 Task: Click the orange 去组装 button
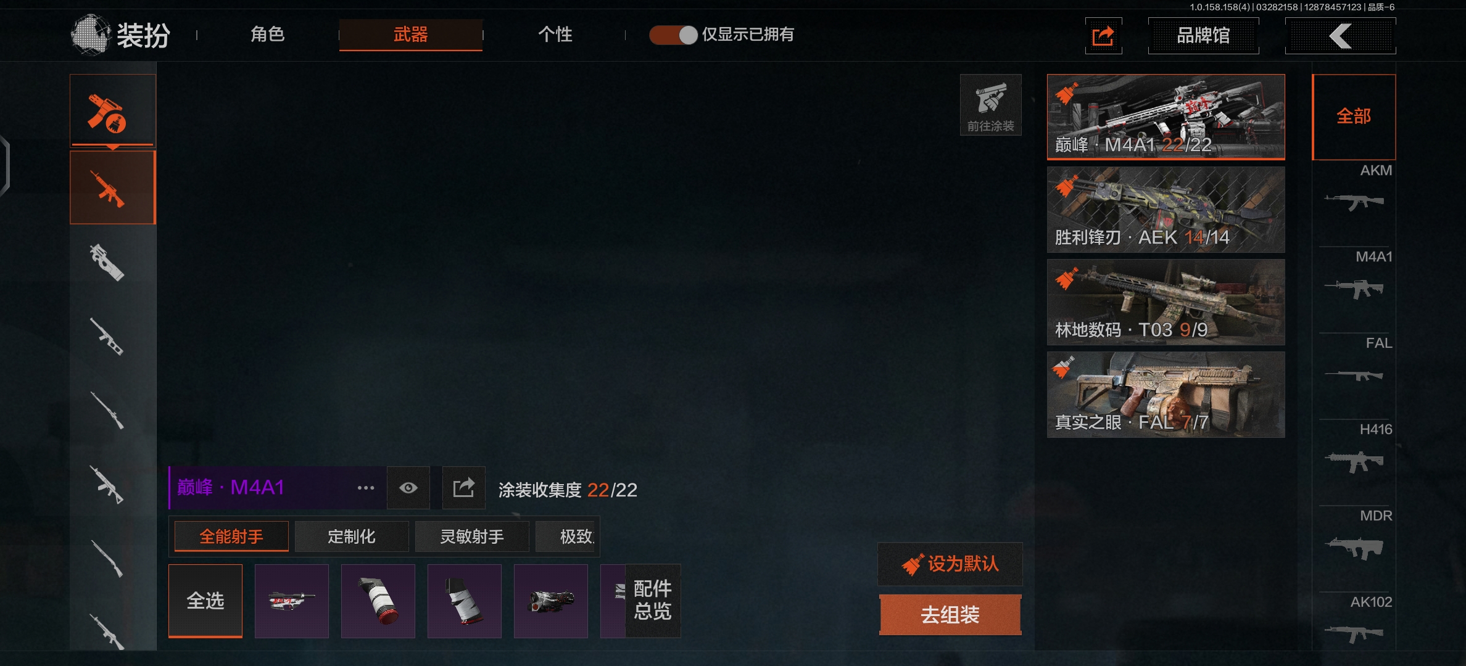[950, 614]
